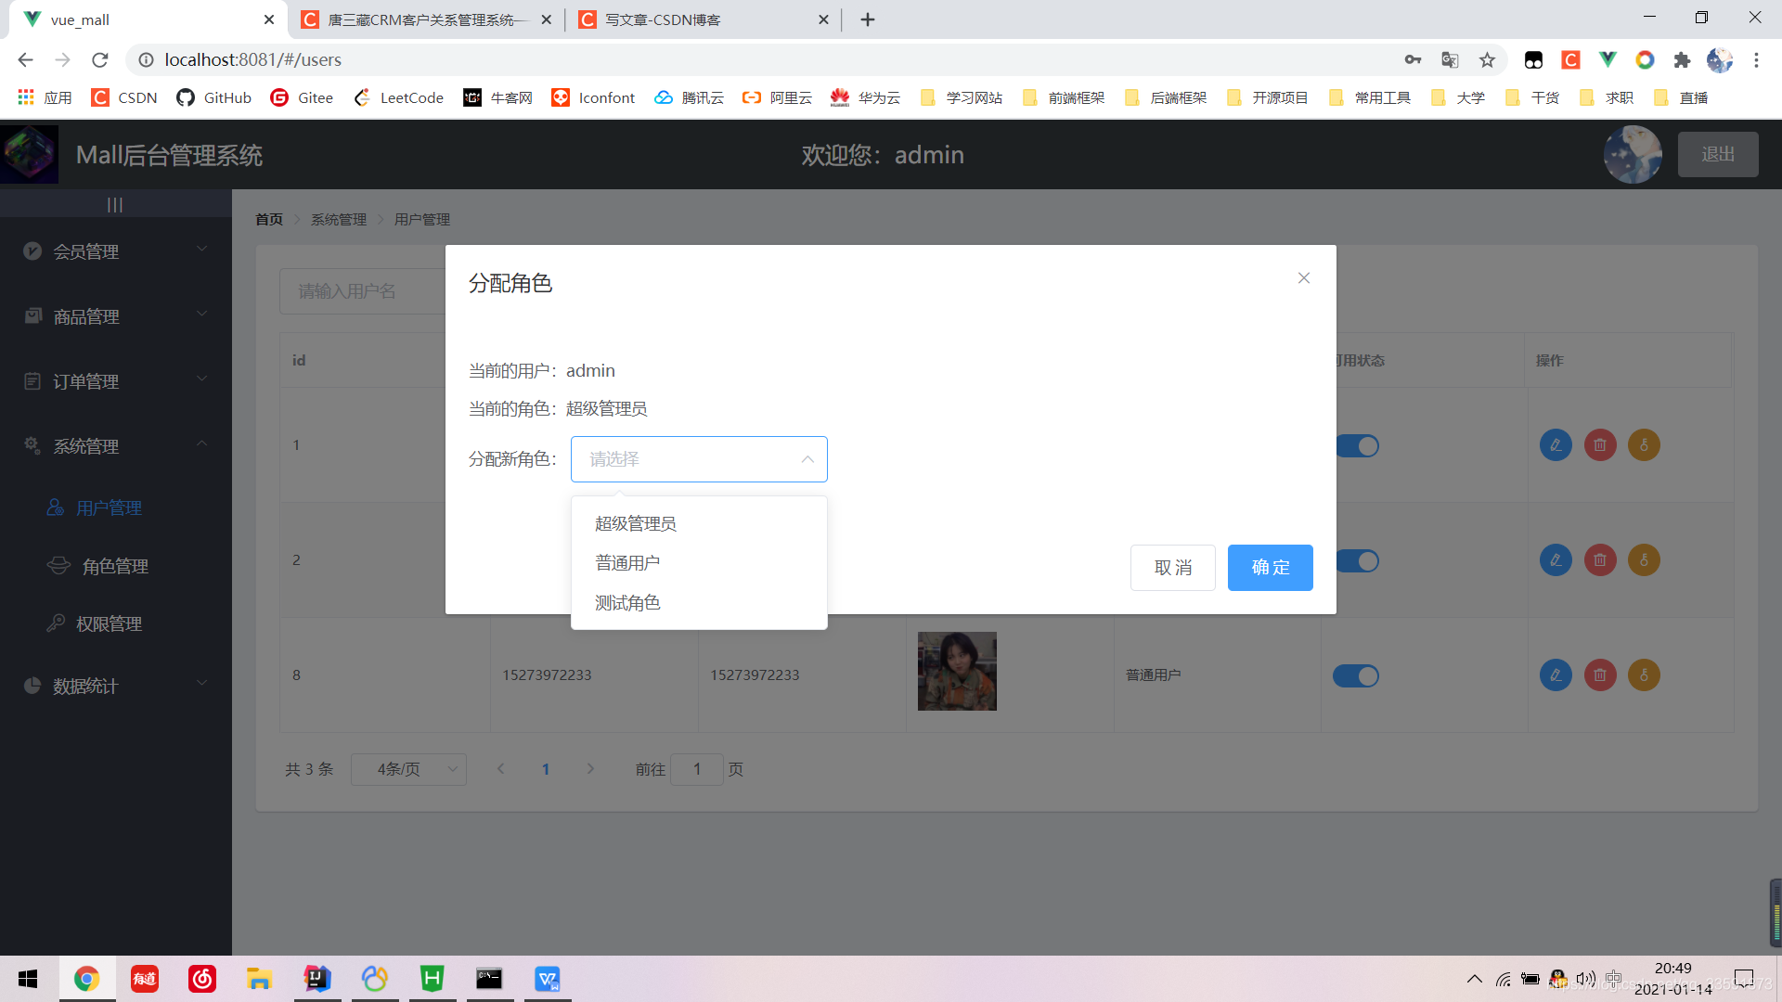
Task: Click the 请输入用户名 search field
Action: click(x=363, y=291)
